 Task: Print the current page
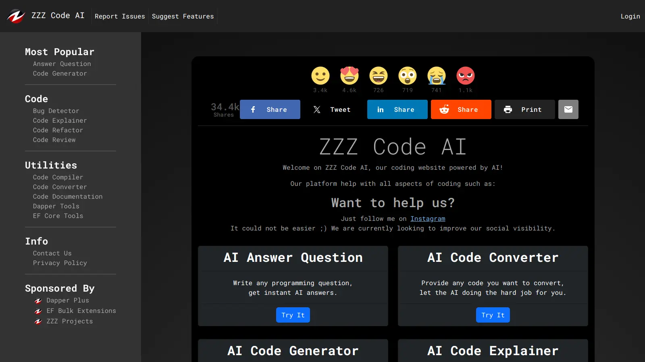pyautogui.click(x=524, y=109)
